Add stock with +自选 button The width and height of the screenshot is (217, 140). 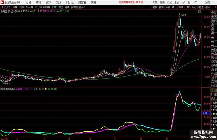click(x=201, y=7)
